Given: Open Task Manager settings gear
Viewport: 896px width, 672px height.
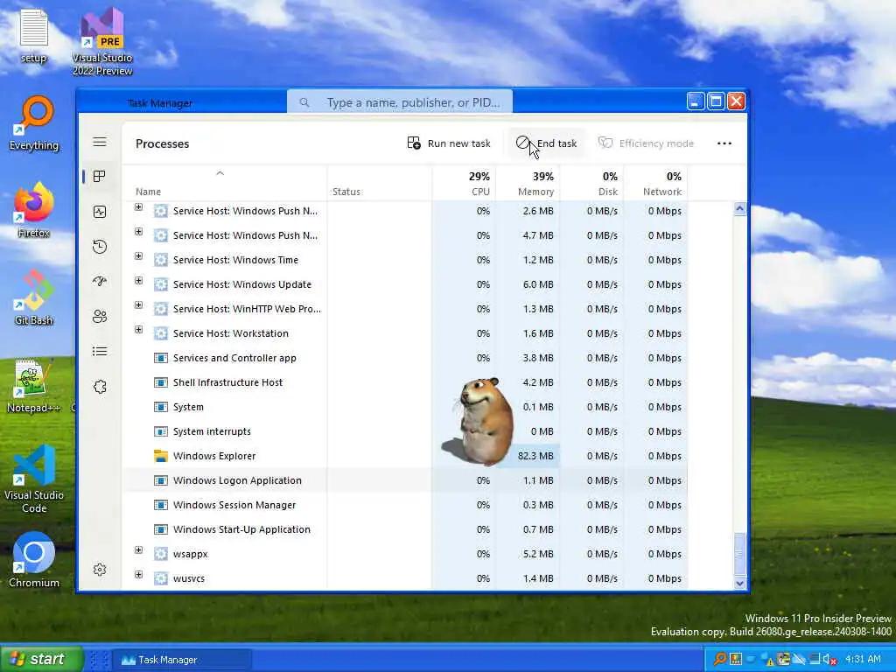Looking at the screenshot, I should click(100, 569).
